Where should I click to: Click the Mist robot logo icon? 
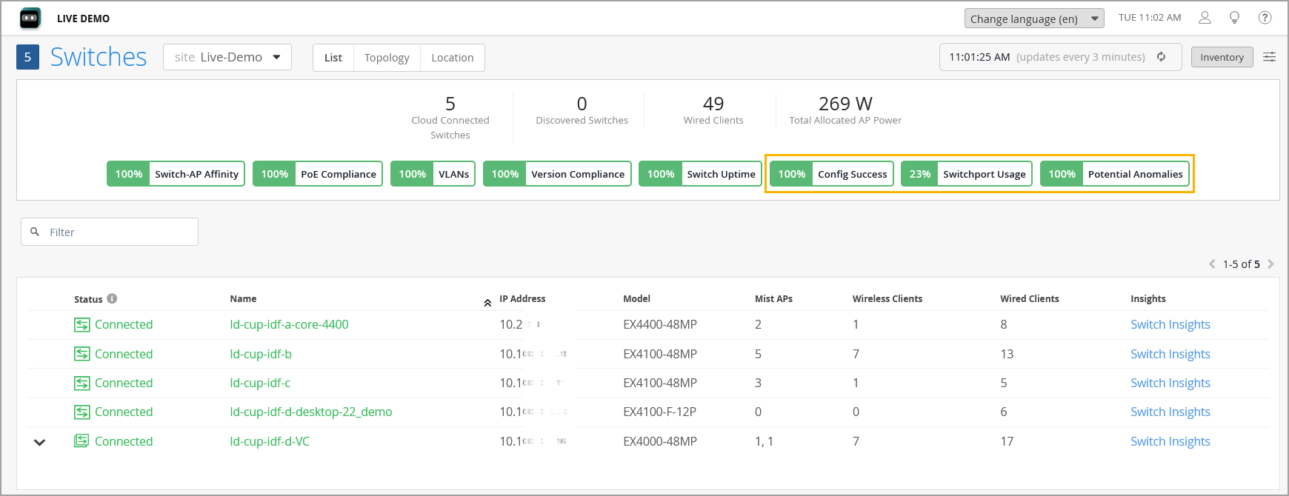(x=30, y=19)
